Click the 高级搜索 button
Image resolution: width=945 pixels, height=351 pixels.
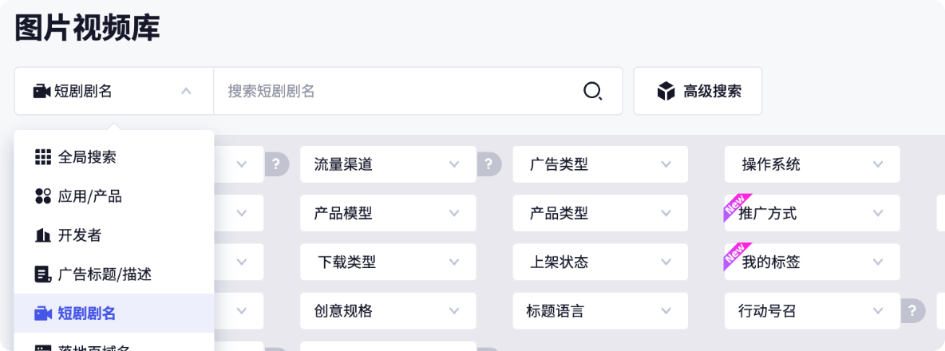pos(698,91)
